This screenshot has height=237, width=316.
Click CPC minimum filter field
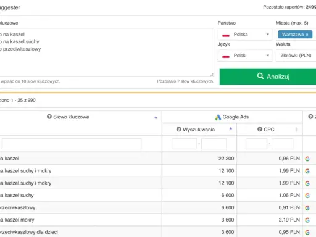(256, 144)
